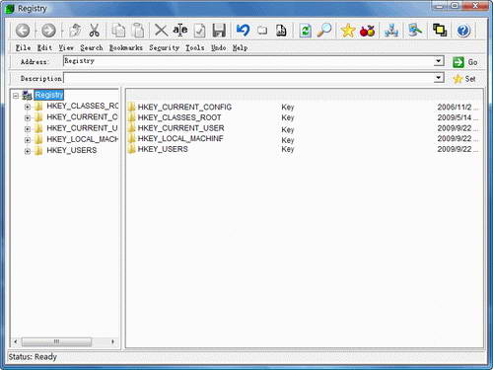Click inside the Address field
The height and width of the screenshot is (370, 493).
coord(248,61)
